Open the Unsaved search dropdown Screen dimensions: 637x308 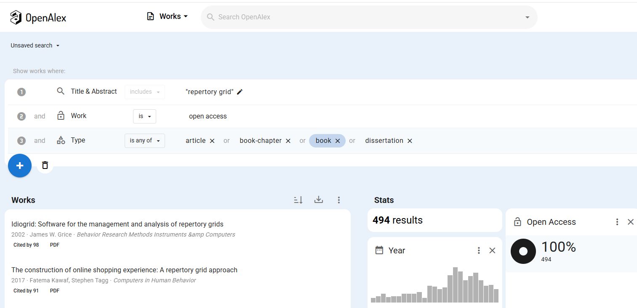click(x=35, y=45)
